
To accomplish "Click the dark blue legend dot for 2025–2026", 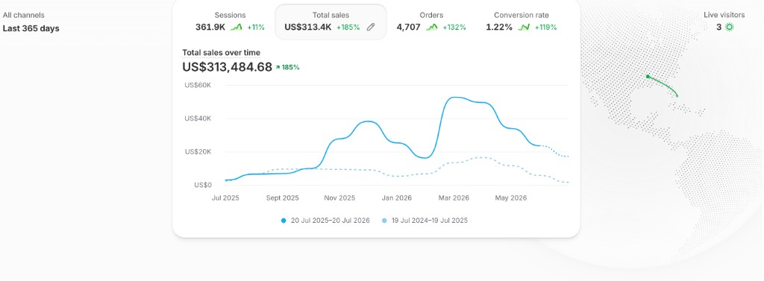I will tap(284, 221).
